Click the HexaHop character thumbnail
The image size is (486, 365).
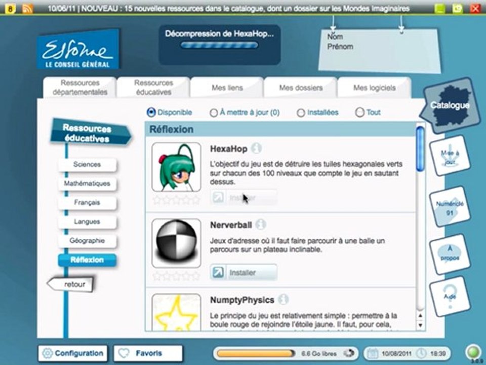coord(176,167)
